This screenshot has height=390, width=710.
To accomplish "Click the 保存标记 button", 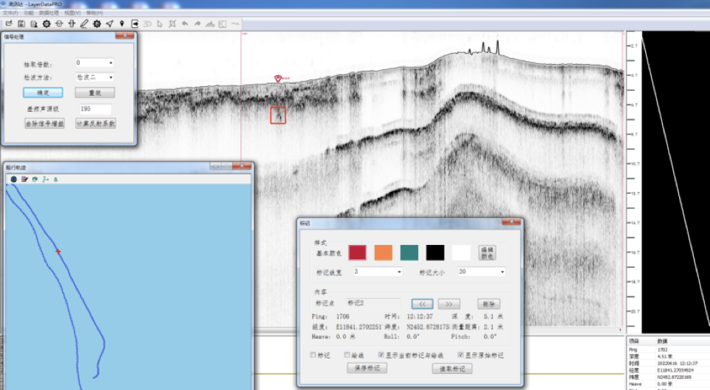I will [366, 368].
